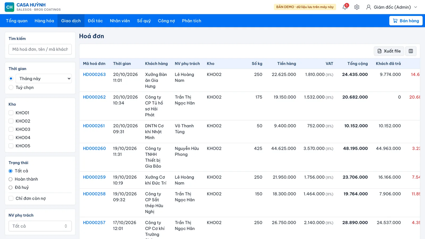The image size is (425, 239).
Task: Check the KHO04 warehouse checkbox
Action: pyautogui.click(x=11, y=138)
